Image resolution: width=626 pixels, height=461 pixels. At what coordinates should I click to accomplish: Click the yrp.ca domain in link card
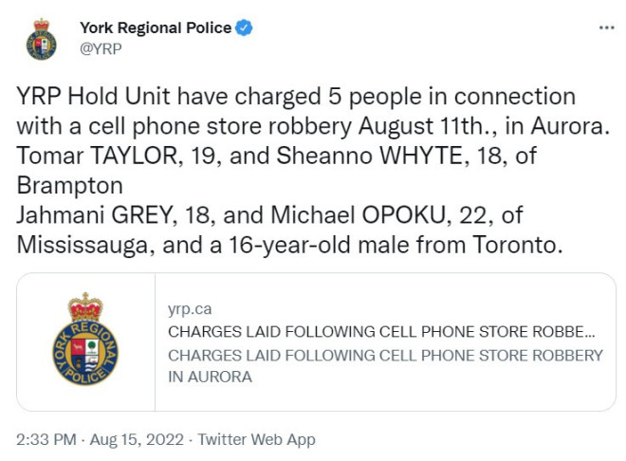click(190, 309)
